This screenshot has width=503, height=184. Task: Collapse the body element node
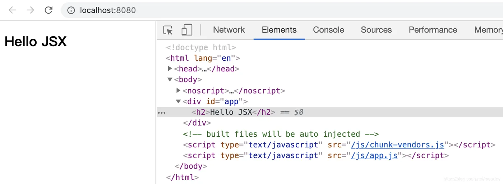coord(170,79)
